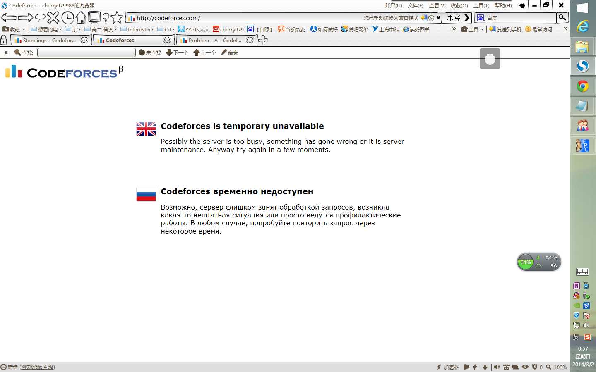Switch to Standings - Codeforces tab

click(x=50, y=40)
